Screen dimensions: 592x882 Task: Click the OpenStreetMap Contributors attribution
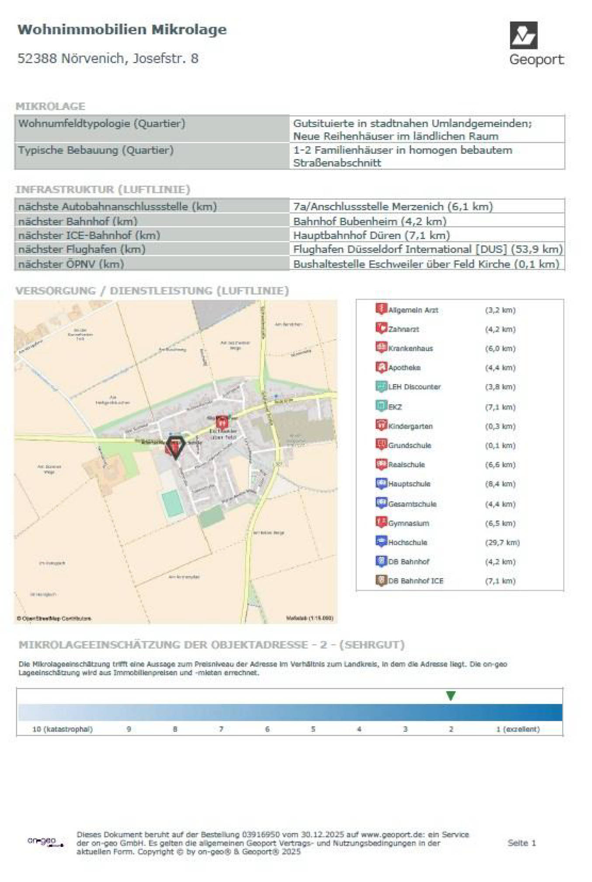tap(54, 618)
